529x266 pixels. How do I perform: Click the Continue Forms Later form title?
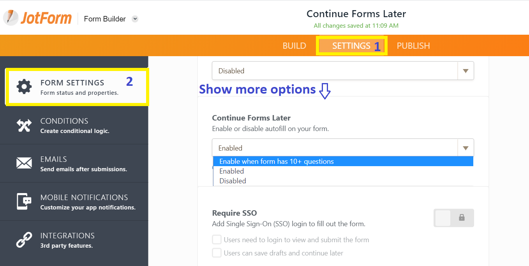[356, 14]
